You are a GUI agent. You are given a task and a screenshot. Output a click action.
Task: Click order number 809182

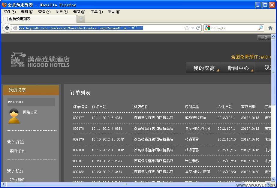(78, 171)
